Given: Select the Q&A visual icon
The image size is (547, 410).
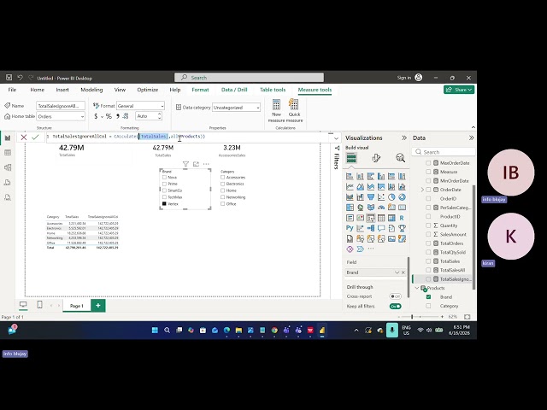Looking at the screenshot, I should [381, 228].
